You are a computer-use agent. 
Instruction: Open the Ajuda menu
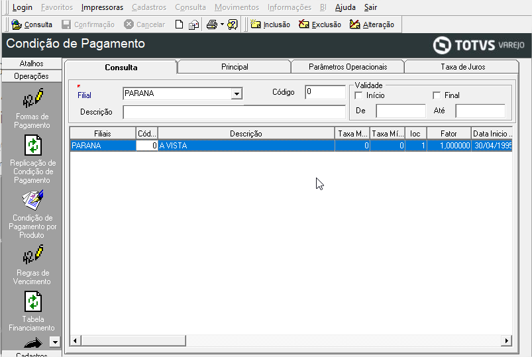click(x=345, y=7)
